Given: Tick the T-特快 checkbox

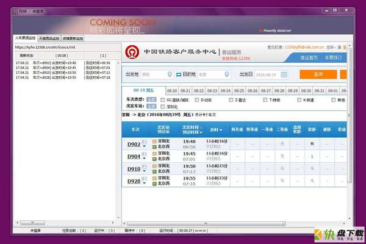Looking at the screenshot, I should click(x=265, y=100).
